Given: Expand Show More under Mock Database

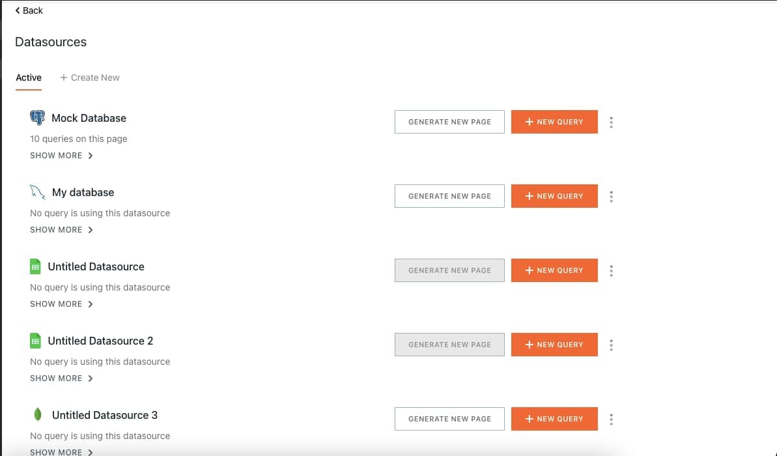Looking at the screenshot, I should [61, 155].
